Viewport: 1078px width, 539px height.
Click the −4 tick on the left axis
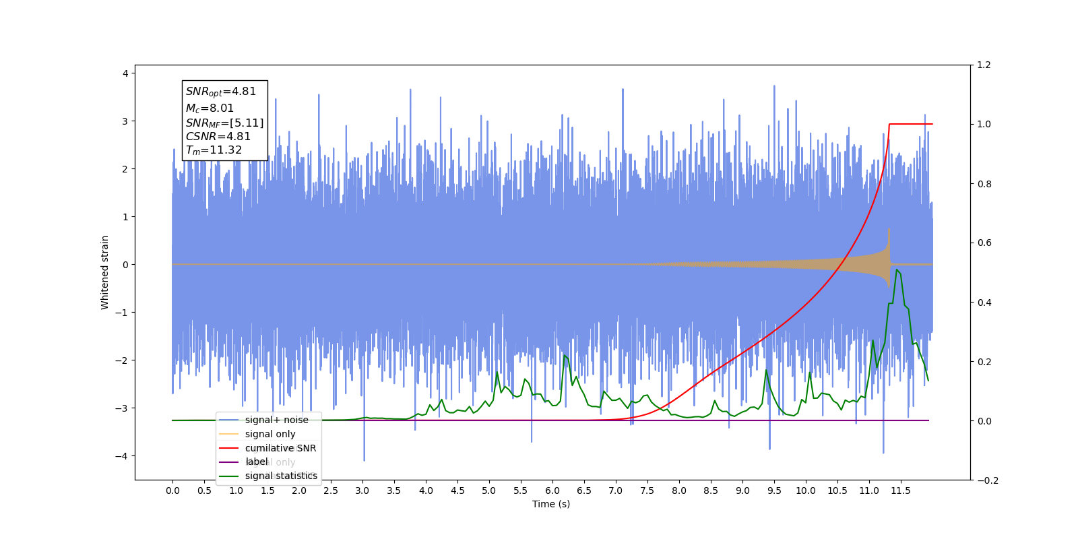[122, 456]
